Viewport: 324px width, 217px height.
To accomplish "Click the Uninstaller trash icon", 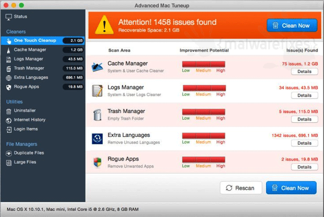I will [8, 111].
